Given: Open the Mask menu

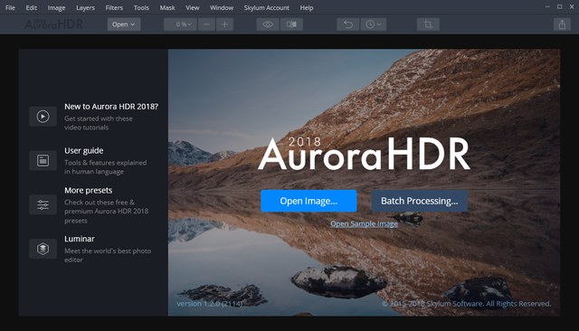Looking at the screenshot, I should (167, 7).
